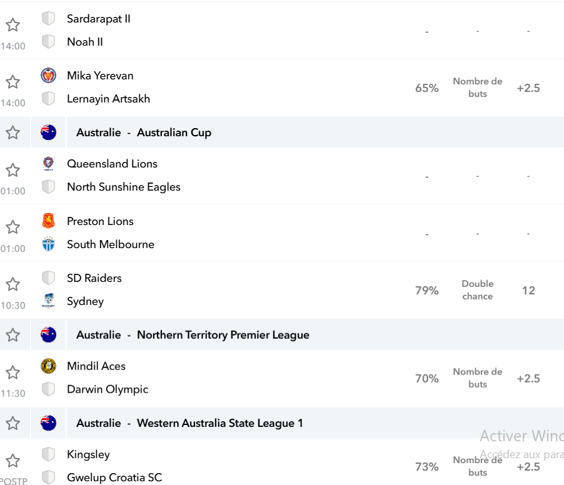Click +2.5 goals tip for Mindil Aces
Image resolution: width=564 pixels, height=485 pixels.
528,379
